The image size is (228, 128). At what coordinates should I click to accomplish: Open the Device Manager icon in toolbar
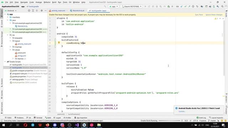(214, 6)
